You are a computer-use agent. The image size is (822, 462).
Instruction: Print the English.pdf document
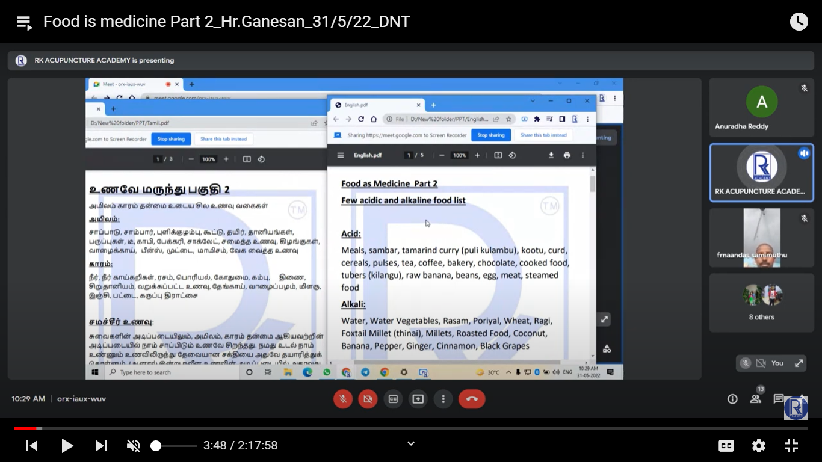(x=566, y=155)
